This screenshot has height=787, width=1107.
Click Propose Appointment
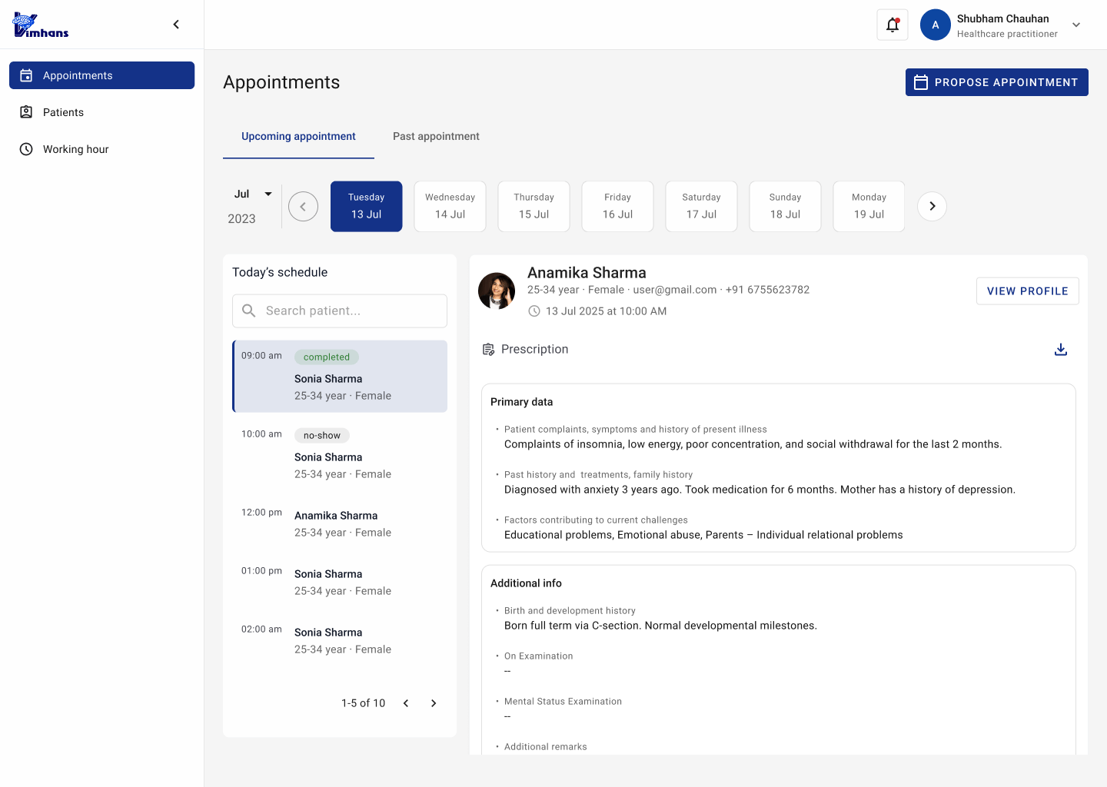coord(996,82)
